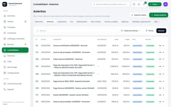Open Contactos people icon
This screenshot has height=107, width=171.
(5, 33)
